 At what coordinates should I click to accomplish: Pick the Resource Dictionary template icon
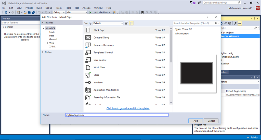pyautogui.click(x=88, y=45)
